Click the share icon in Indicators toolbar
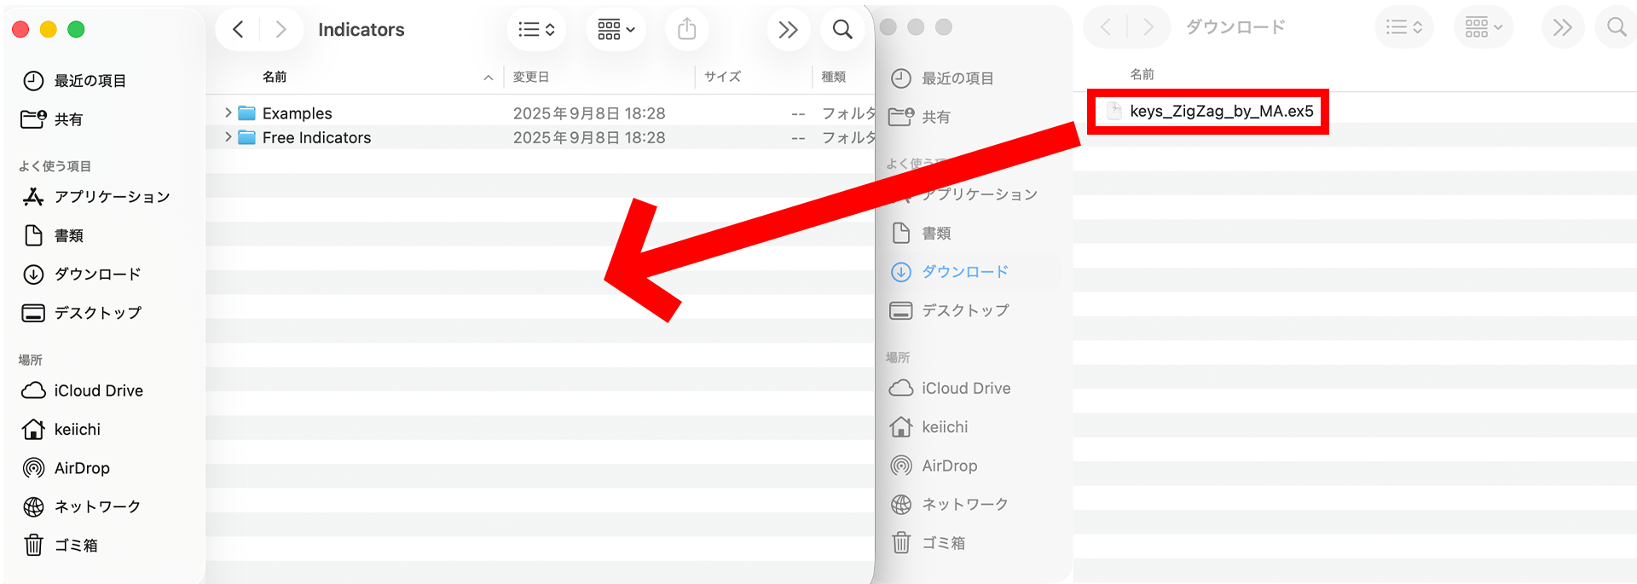 click(686, 30)
